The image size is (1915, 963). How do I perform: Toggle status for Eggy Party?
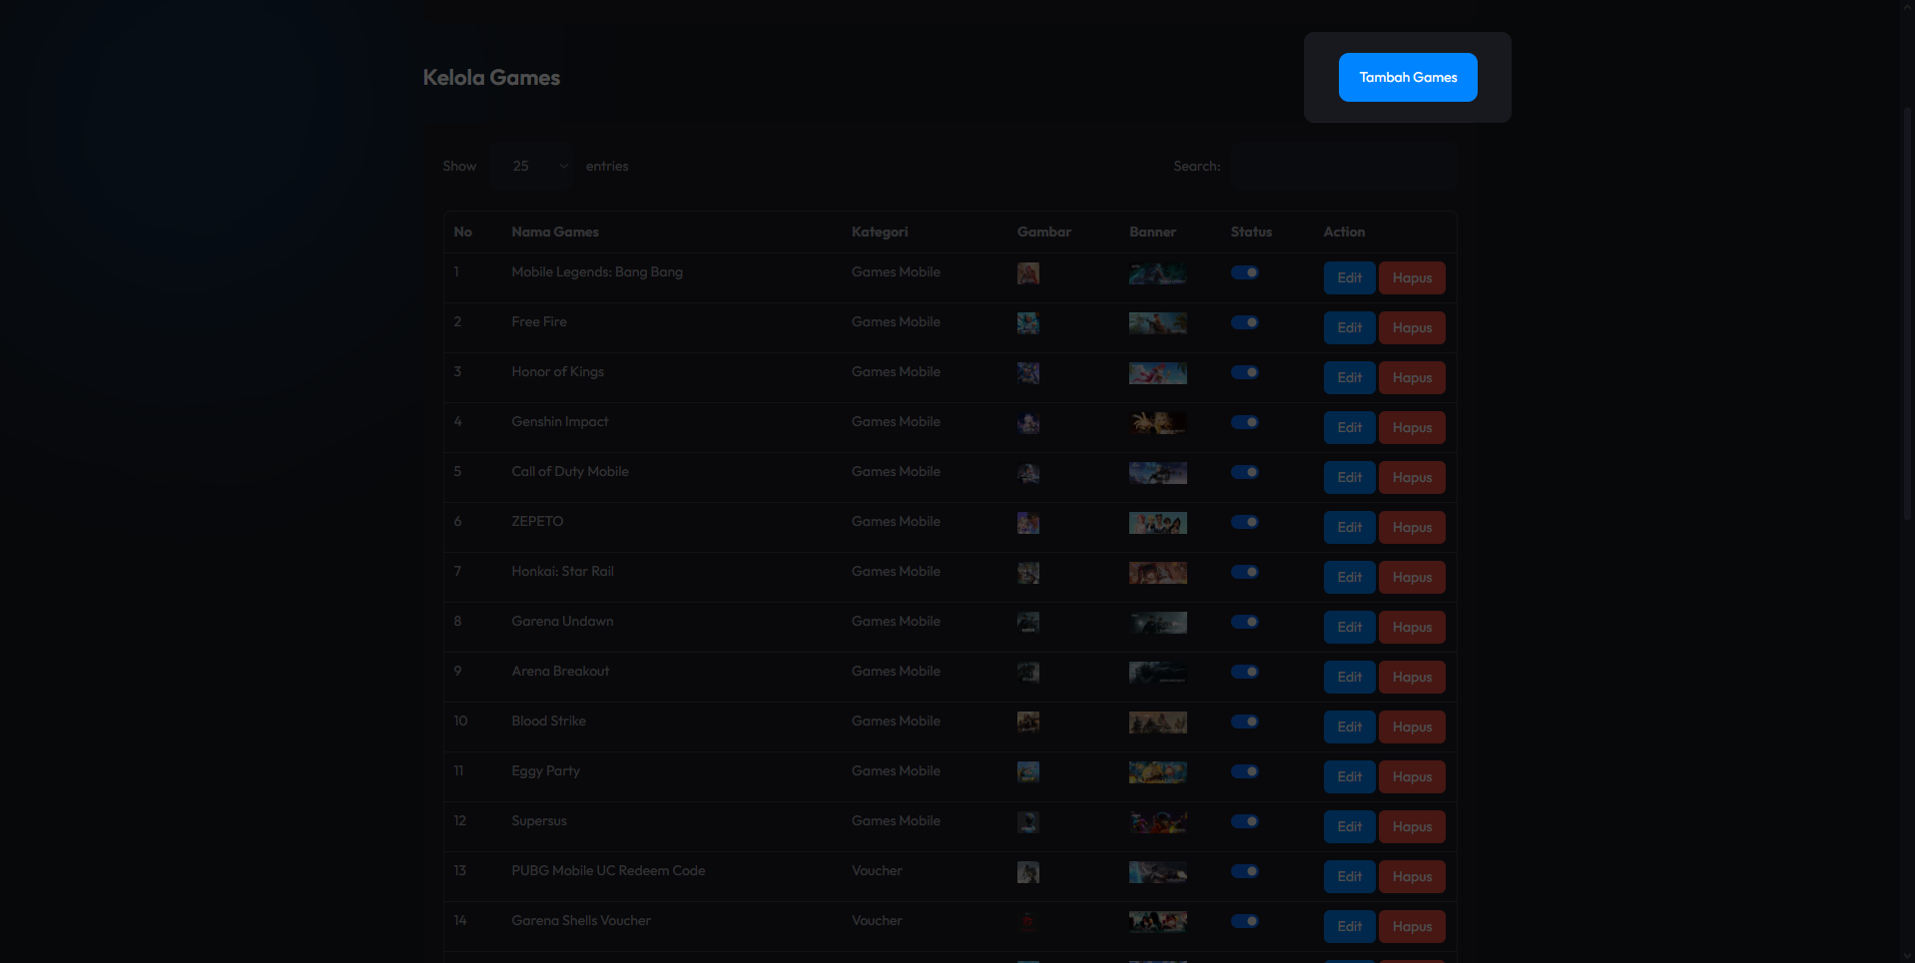pos(1245,771)
